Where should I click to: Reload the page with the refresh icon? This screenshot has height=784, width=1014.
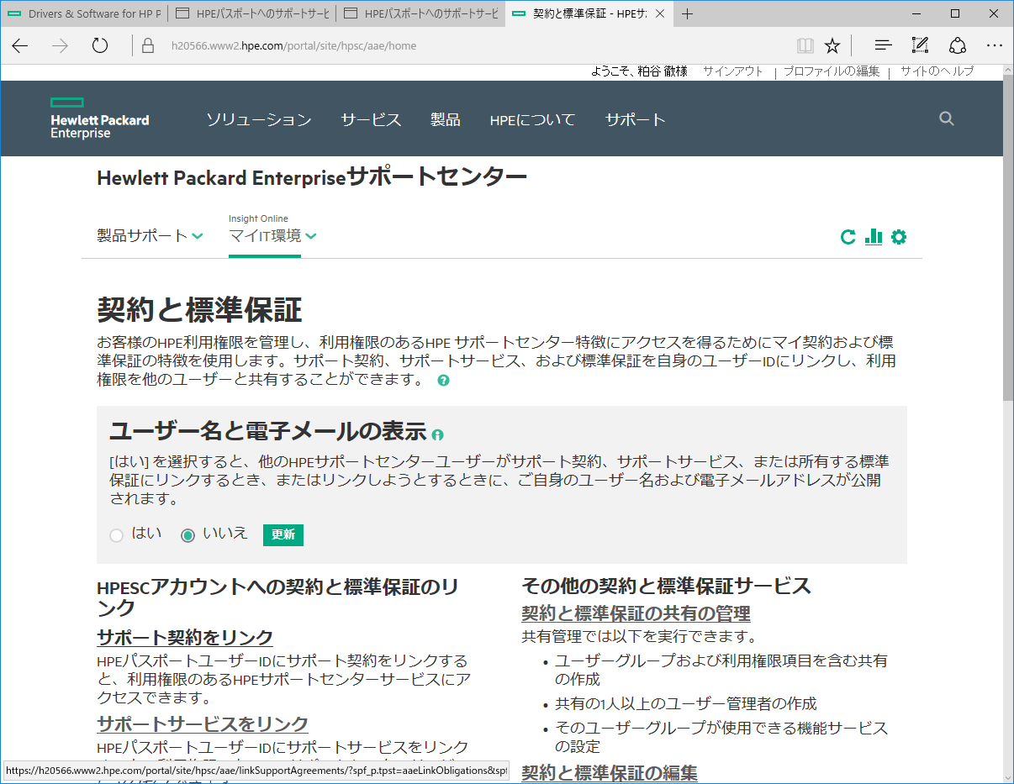coord(100,45)
